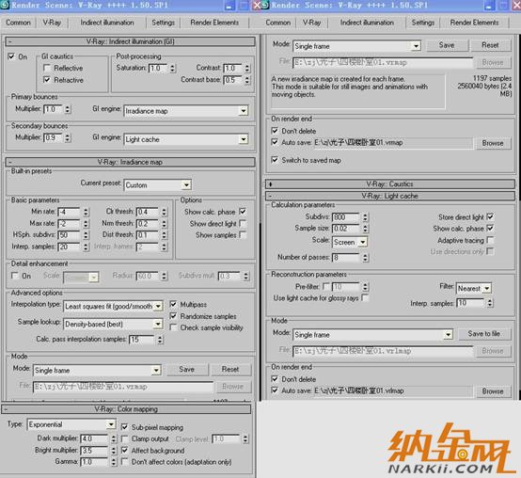Click the V-Ray app icon in left title bar
Viewport: 521px width, 478px height.
point(5,5)
